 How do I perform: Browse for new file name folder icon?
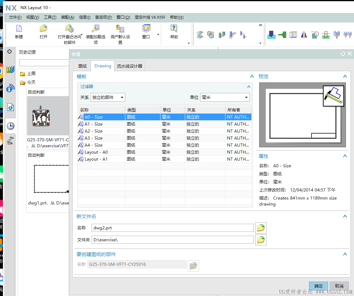261,228
